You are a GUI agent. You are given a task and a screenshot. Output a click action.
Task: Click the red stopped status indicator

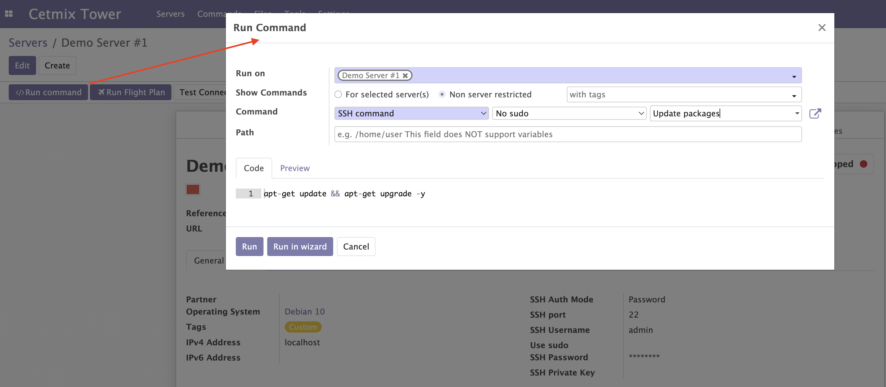(863, 164)
